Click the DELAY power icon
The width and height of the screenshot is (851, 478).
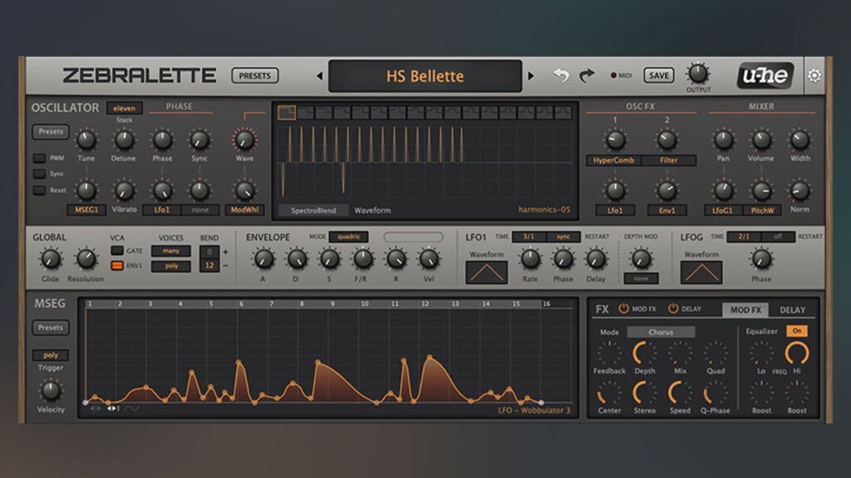point(673,309)
